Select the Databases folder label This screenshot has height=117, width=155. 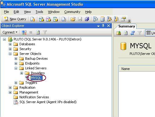[x=27, y=44]
